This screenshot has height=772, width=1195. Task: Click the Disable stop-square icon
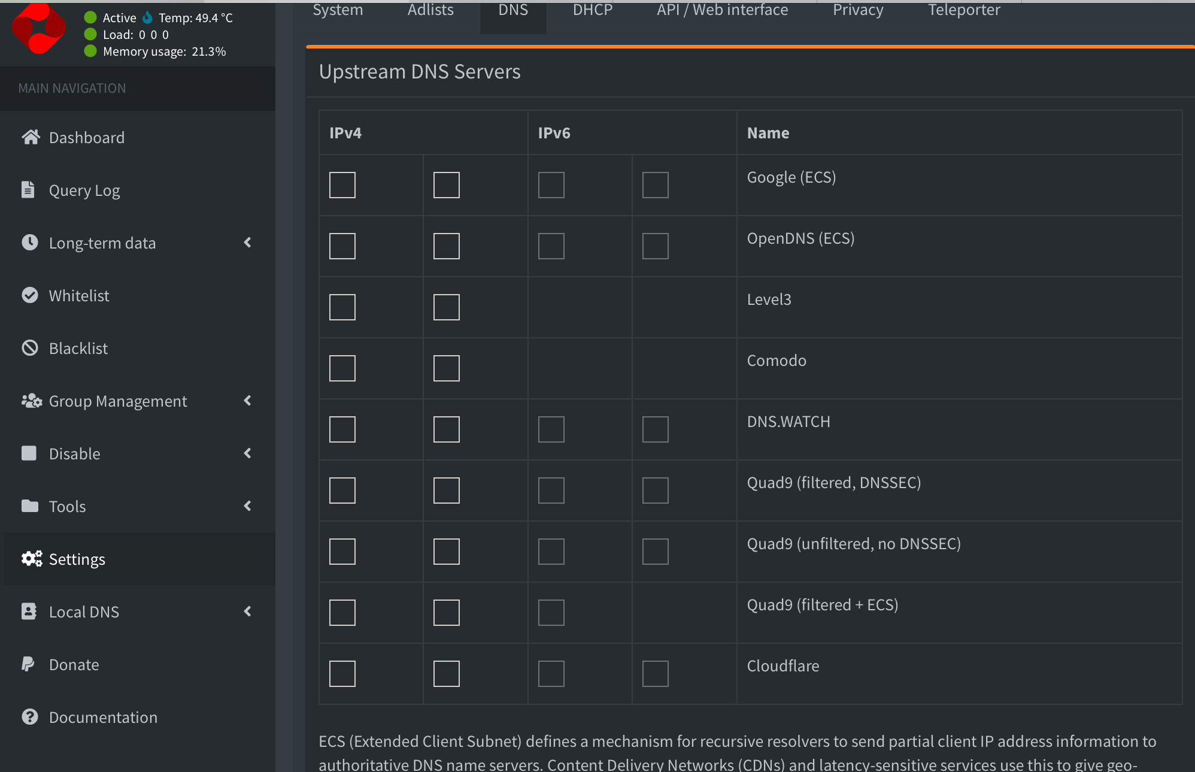(x=29, y=453)
